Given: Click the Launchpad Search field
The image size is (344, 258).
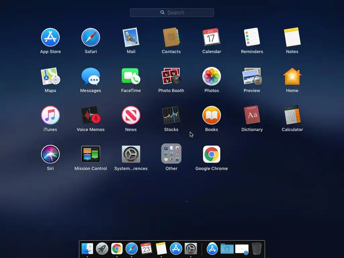Looking at the screenshot, I should tap(172, 12).
